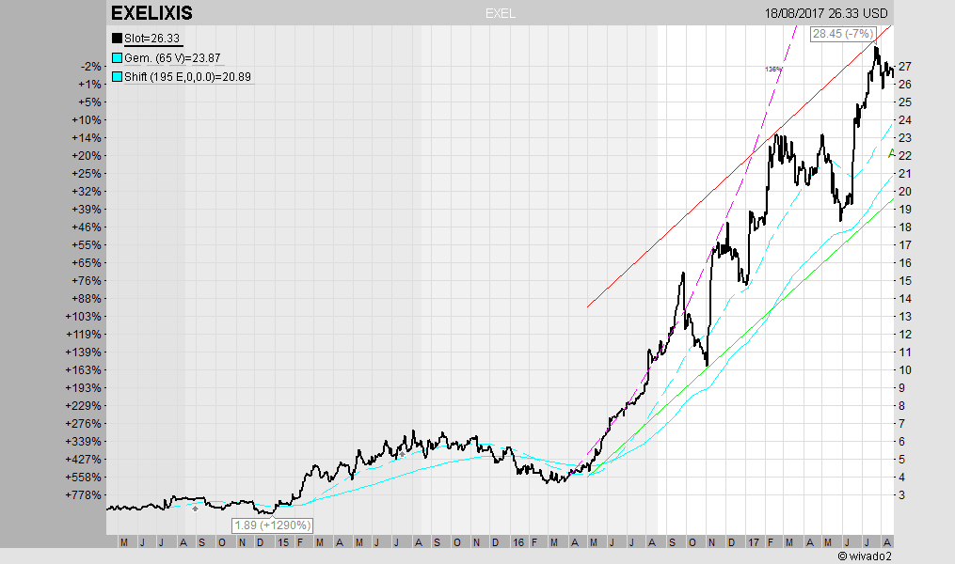The height and width of the screenshot is (564, 955).
Task: Click year label 17 on time axis
Action: [x=754, y=542]
